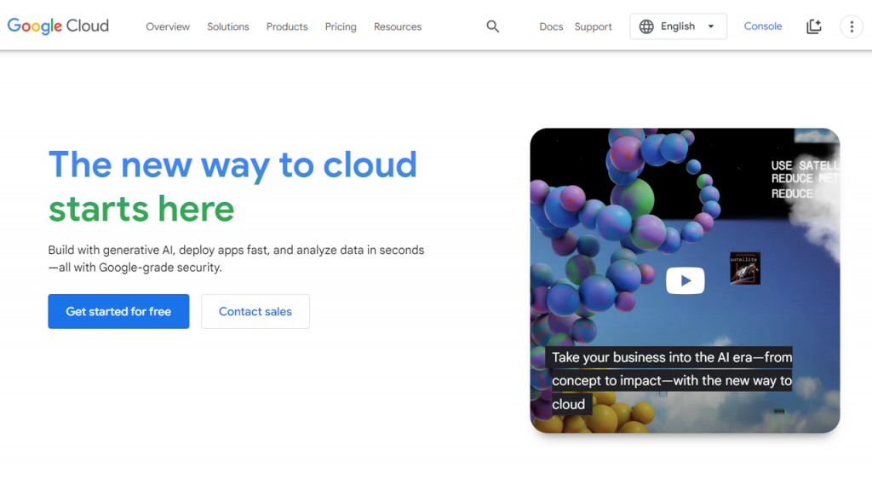Open the Overview menu
The width and height of the screenshot is (872, 479).
168,26
